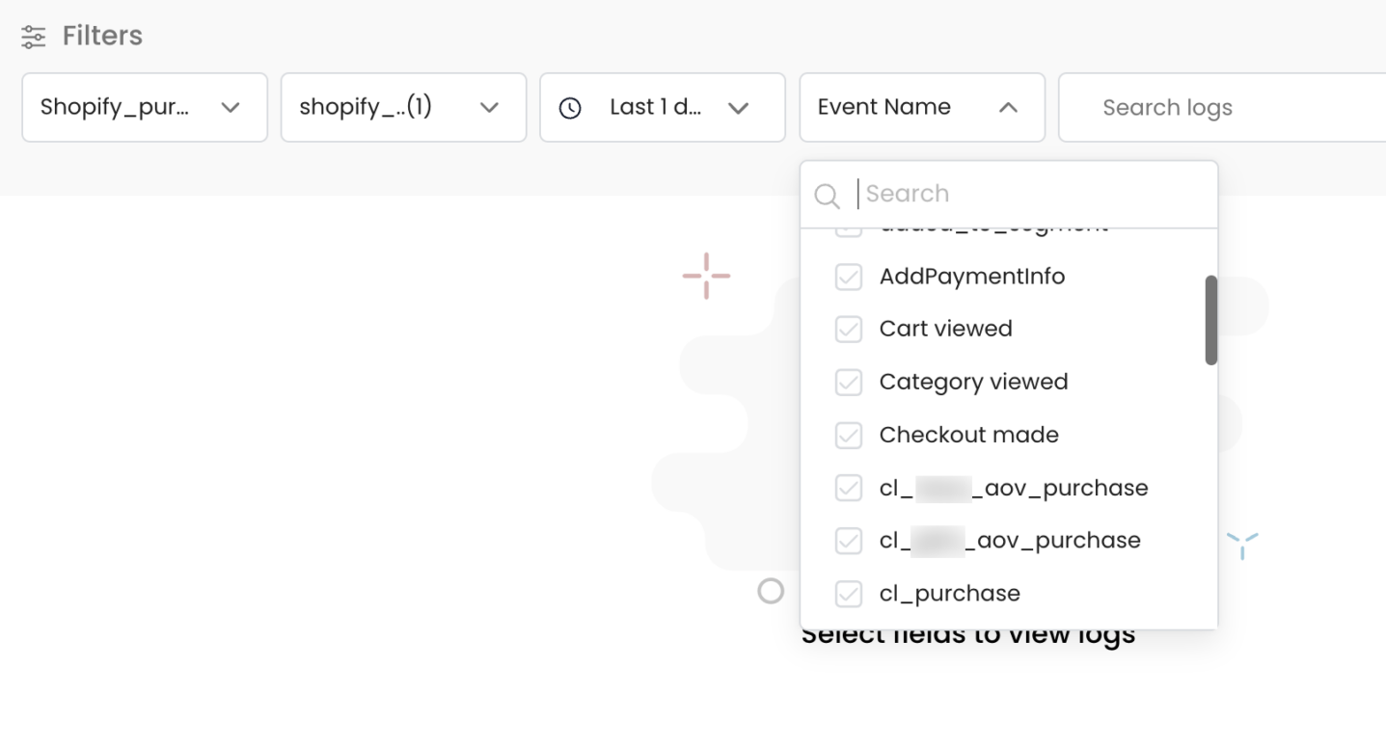
Task: Focus the event name Search field
Action: click(x=1009, y=194)
